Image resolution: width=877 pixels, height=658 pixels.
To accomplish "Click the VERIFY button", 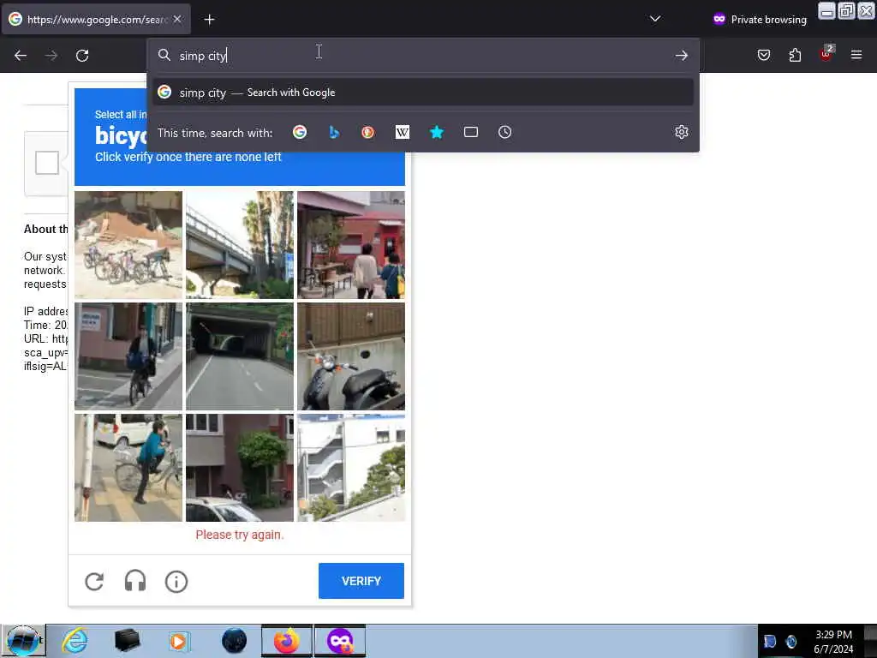I will [361, 581].
